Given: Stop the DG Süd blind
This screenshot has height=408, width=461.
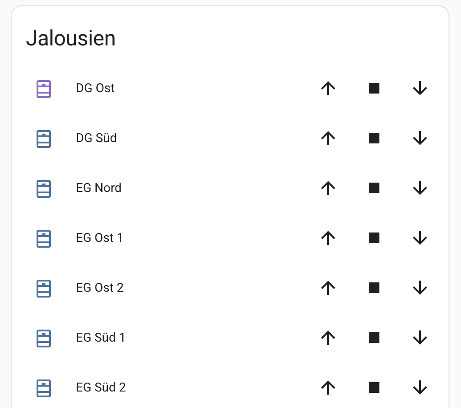Looking at the screenshot, I should [374, 139].
